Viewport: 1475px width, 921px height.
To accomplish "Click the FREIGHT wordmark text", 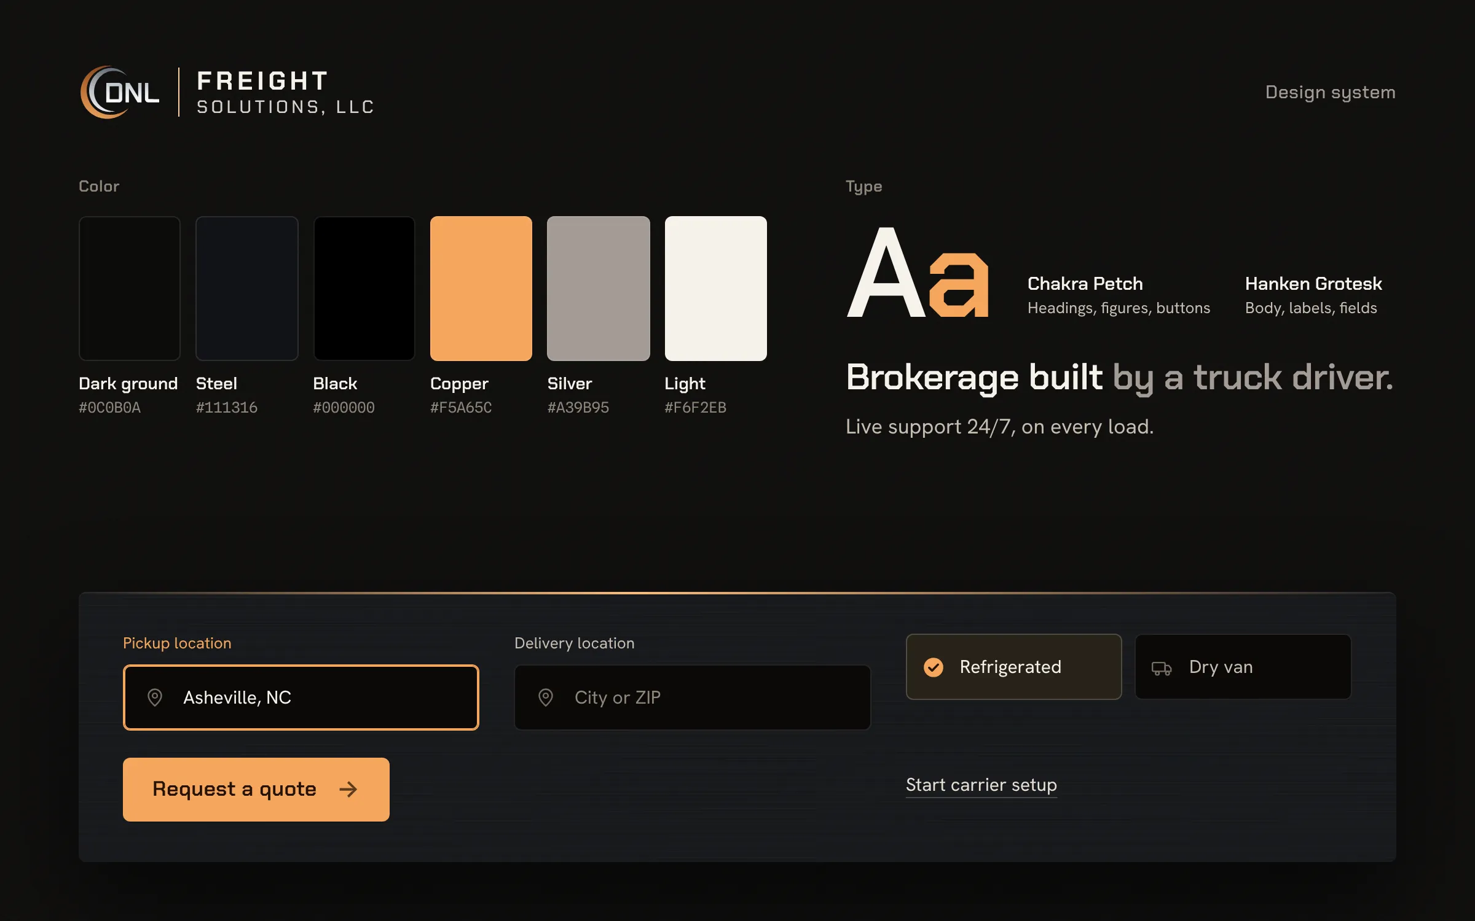I will point(262,80).
